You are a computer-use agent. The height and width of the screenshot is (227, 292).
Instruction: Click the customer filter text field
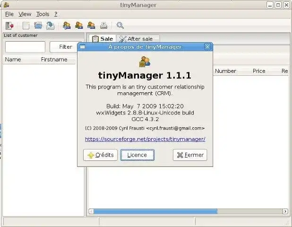click(x=25, y=47)
